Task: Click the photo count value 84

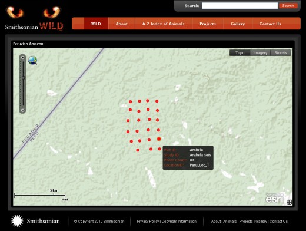Action: point(192,160)
